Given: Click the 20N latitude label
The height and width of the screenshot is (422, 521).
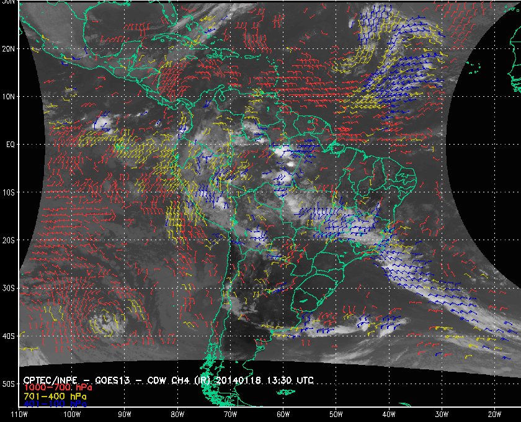Looking at the screenshot, I should [9, 48].
